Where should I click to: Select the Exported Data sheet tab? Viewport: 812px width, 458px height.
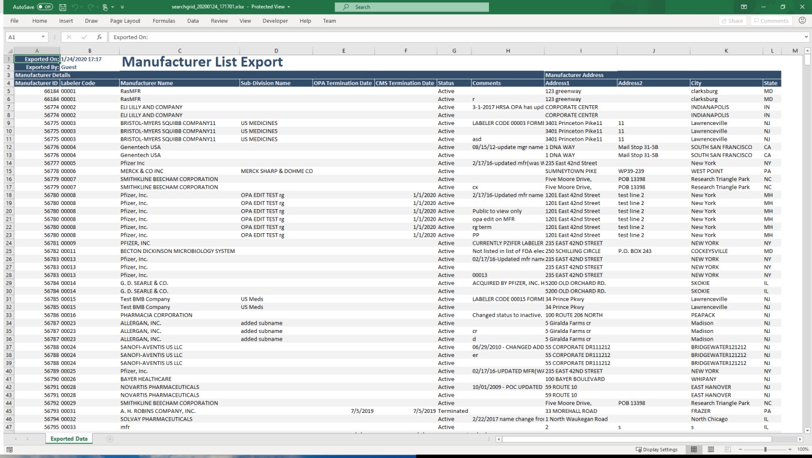pyautogui.click(x=69, y=439)
